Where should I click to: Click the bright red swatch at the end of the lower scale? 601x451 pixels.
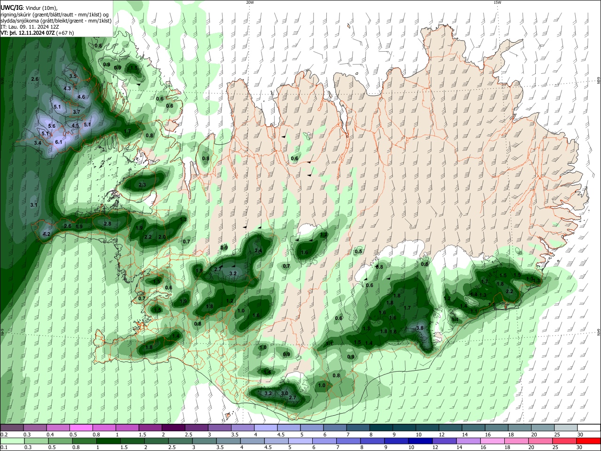click(588, 441)
